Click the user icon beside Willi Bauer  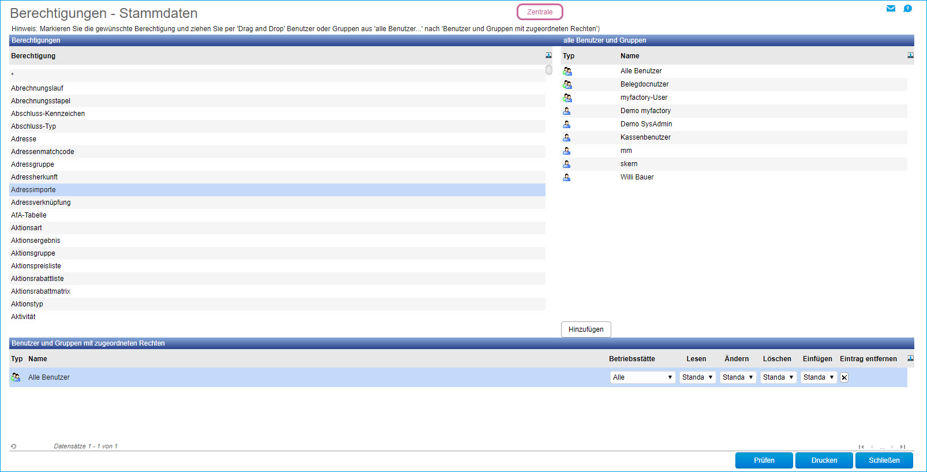(x=567, y=177)
